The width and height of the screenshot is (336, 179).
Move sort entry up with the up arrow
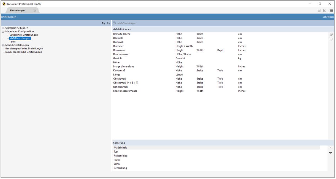pyautogui.click(x=330, y=148)
